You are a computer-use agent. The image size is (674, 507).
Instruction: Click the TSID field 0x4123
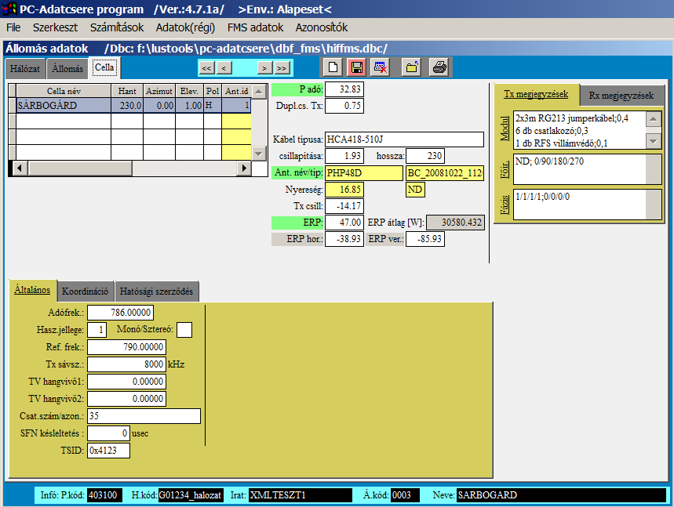(x=108, y=451)
